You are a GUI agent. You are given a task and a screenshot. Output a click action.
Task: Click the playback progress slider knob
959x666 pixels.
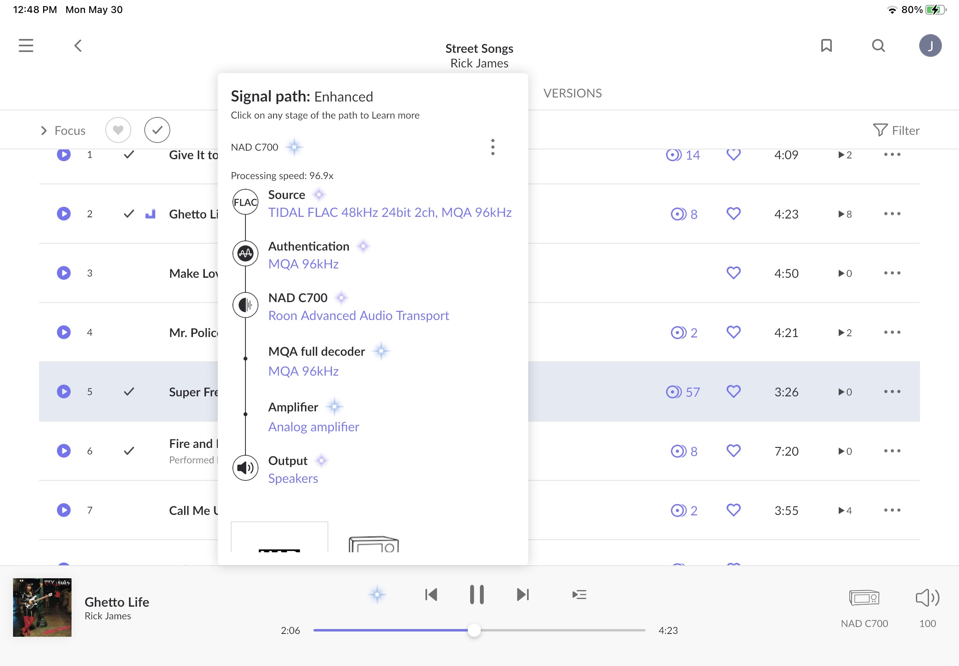tap(474, 630)
